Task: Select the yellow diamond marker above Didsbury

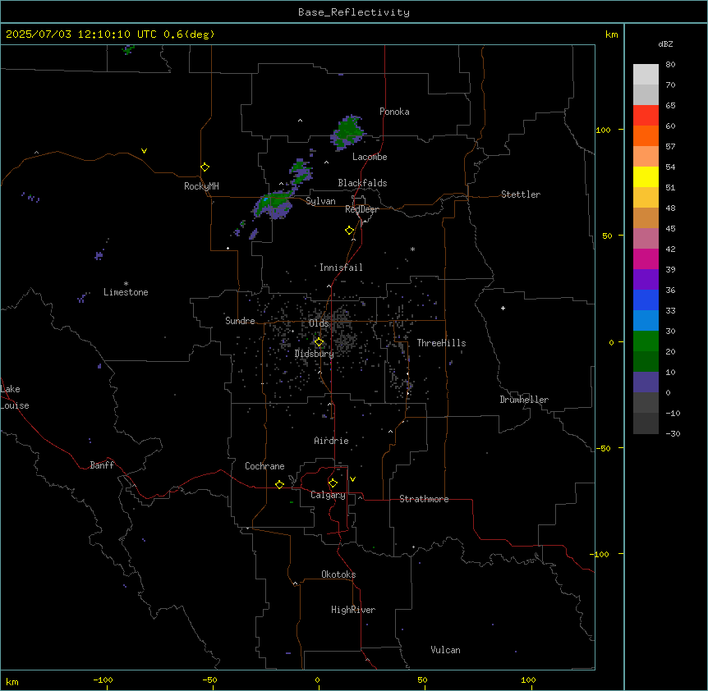Action: [x=319, y=342]
